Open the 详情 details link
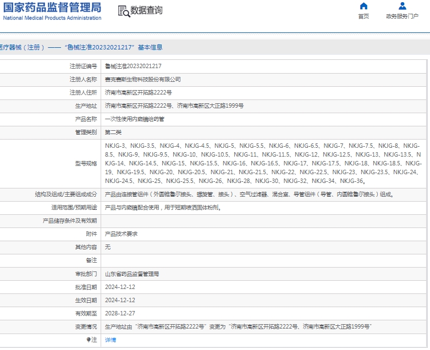The image size is (430, 350). pos(111,340)
